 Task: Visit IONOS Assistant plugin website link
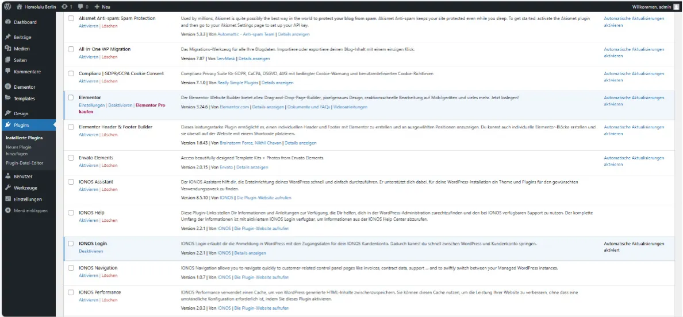click(x=263, y=198)
